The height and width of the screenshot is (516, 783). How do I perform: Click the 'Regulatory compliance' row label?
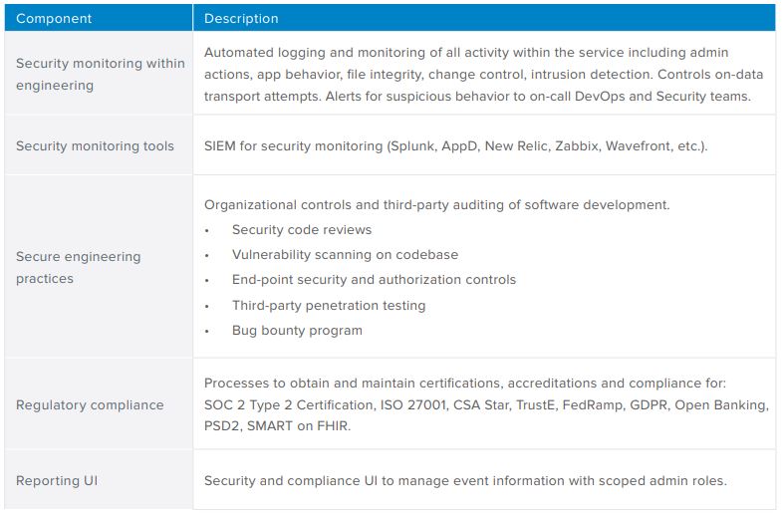point(90,405)
